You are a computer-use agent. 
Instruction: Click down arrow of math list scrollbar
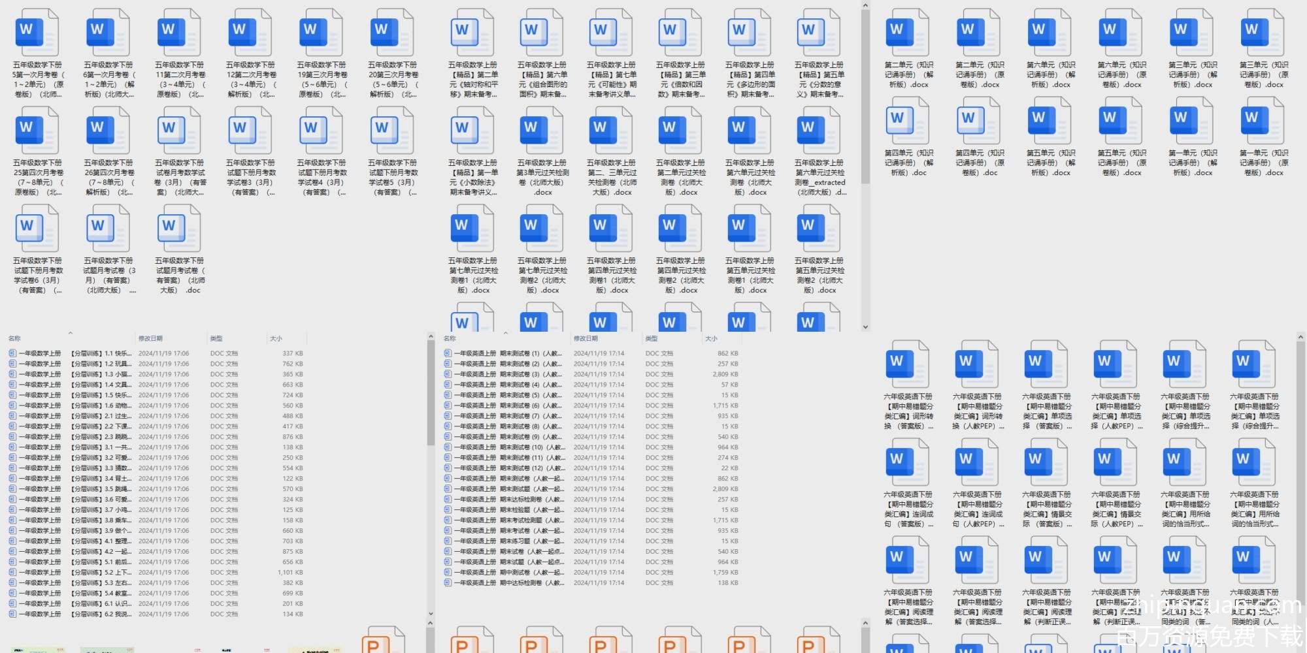point(431,614)
